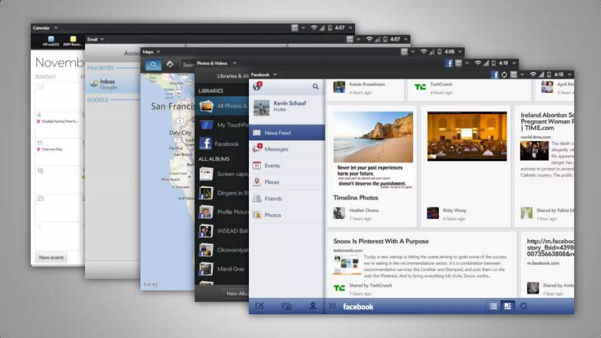Click Maps search magnifier button
This screenshot has height=338, width=601.
click(153, 65)
